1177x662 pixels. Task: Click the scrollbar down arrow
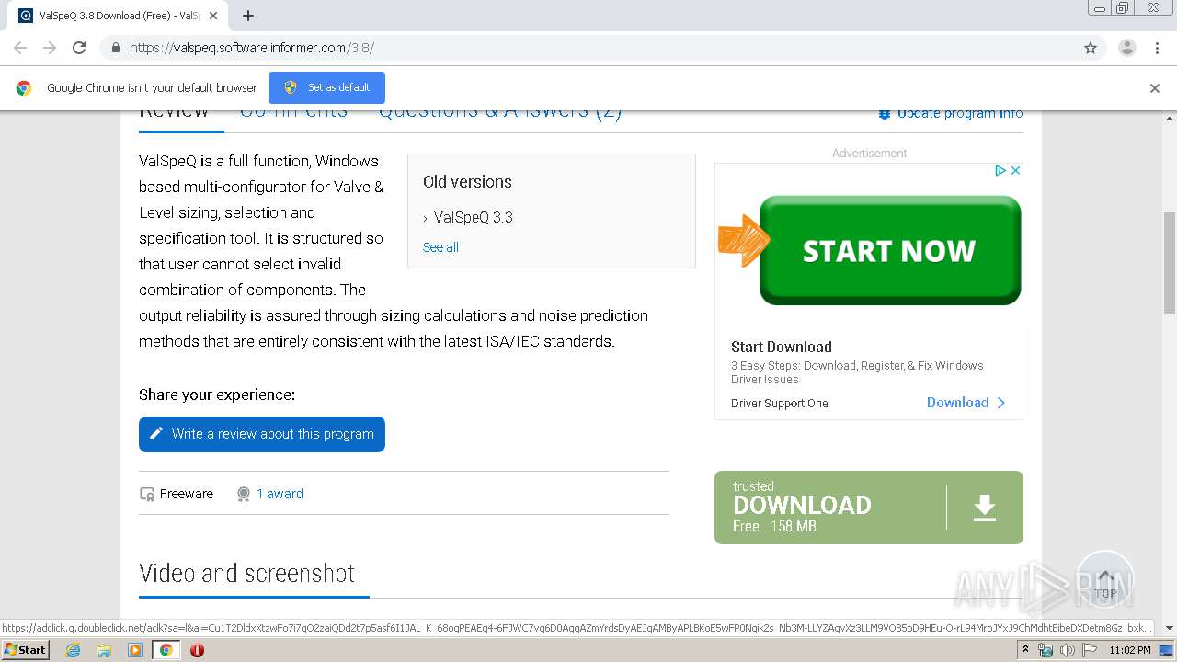pos(1170,629)
